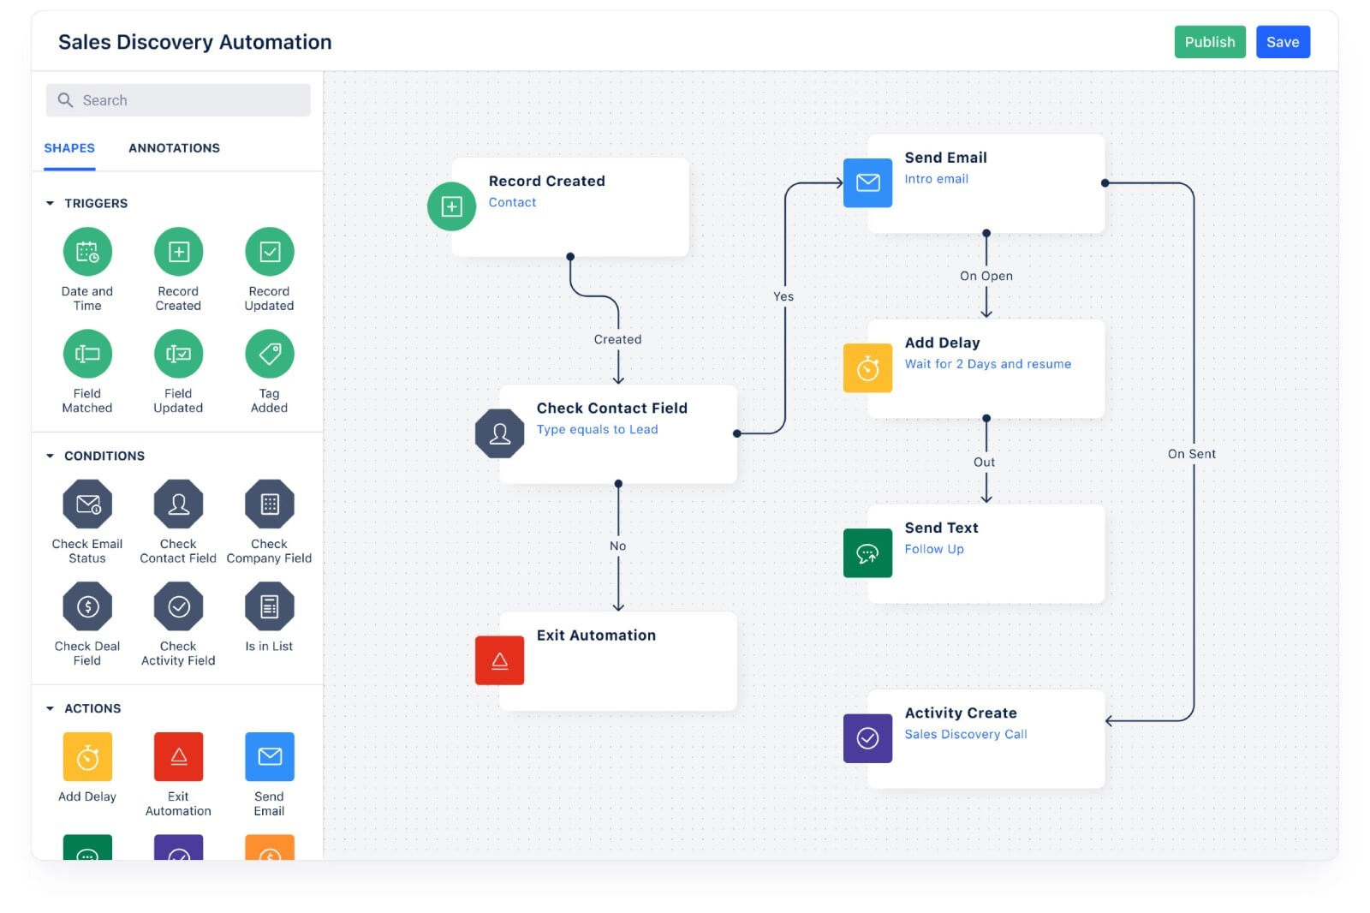Select the Check Email Status condition shape

[87, 504]
